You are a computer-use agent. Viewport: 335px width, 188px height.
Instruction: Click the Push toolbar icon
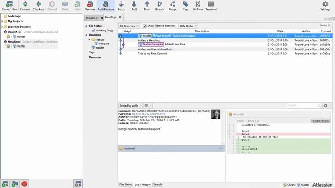[147, 6]
